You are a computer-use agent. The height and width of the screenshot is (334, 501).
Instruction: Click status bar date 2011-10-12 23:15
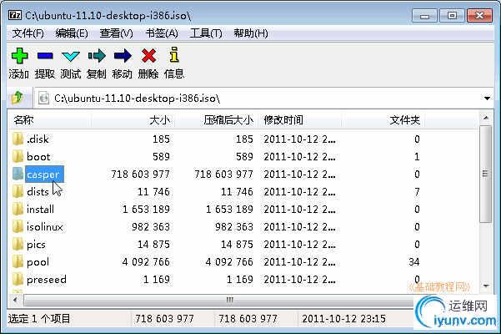point(343,319)
